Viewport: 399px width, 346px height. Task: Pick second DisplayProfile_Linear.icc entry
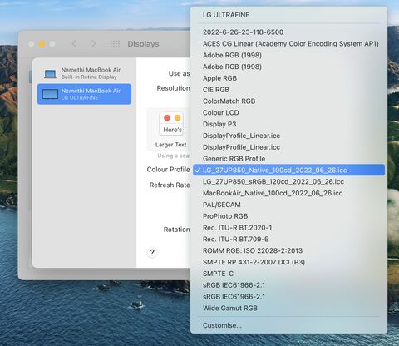[x=288, y=147]
